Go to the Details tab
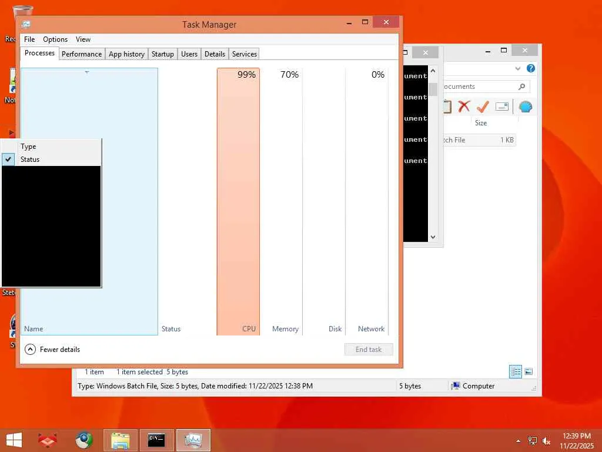This screenshot has height=452, width=602. 215,54
